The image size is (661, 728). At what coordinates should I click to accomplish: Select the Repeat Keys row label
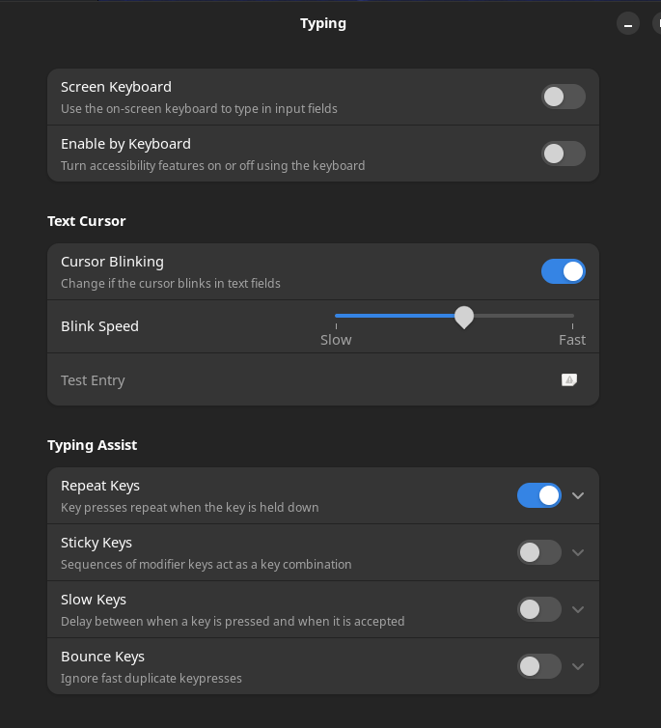100,486
